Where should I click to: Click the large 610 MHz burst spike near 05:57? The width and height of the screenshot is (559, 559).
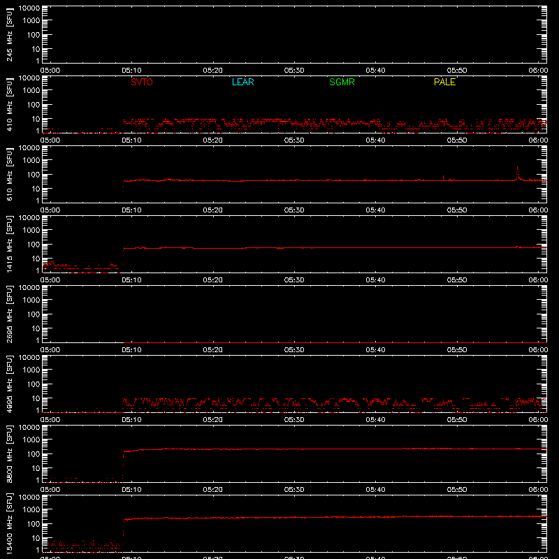(517, 173)
